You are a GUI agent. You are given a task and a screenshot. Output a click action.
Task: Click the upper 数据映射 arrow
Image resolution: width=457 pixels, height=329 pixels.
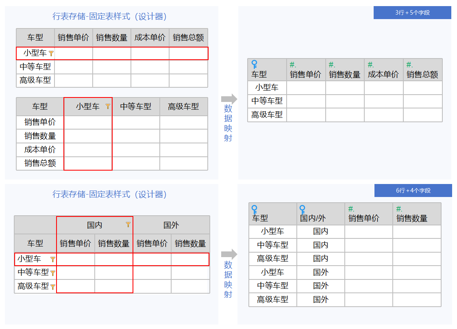tap(229, 99)
